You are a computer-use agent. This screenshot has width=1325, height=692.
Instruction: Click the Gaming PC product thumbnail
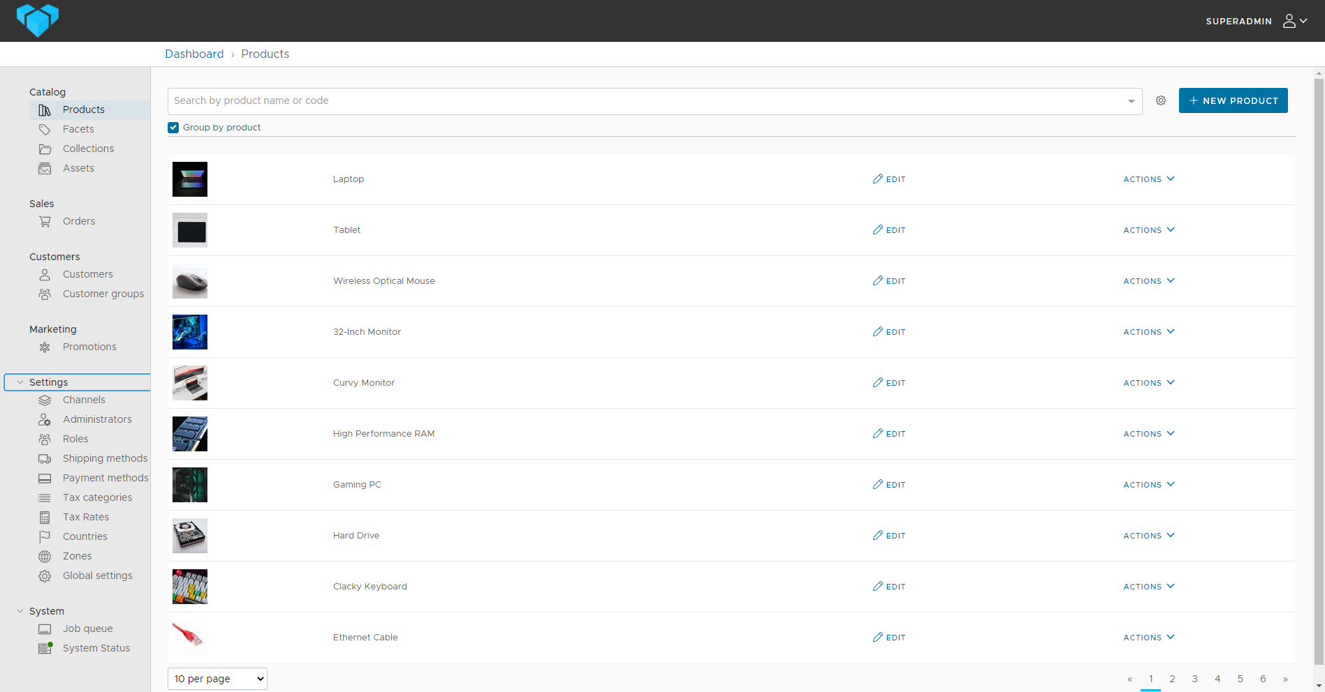tap(189, 484)
